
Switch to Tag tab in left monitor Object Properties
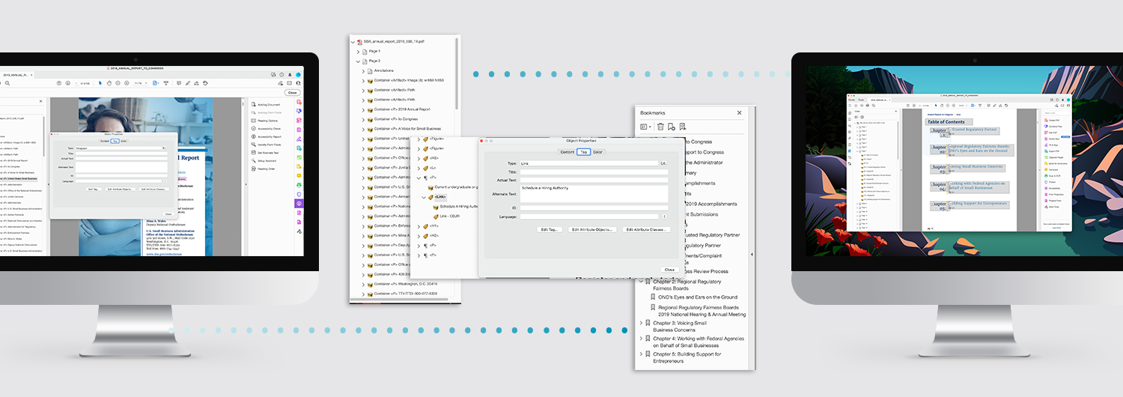point(115,141)
